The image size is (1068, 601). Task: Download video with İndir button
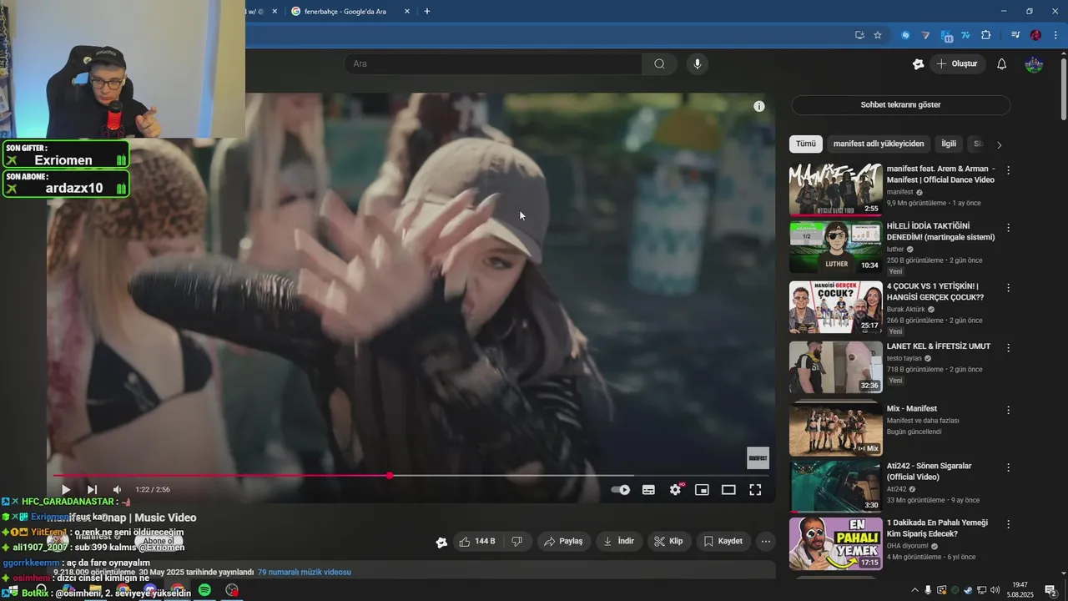(619, 542)
